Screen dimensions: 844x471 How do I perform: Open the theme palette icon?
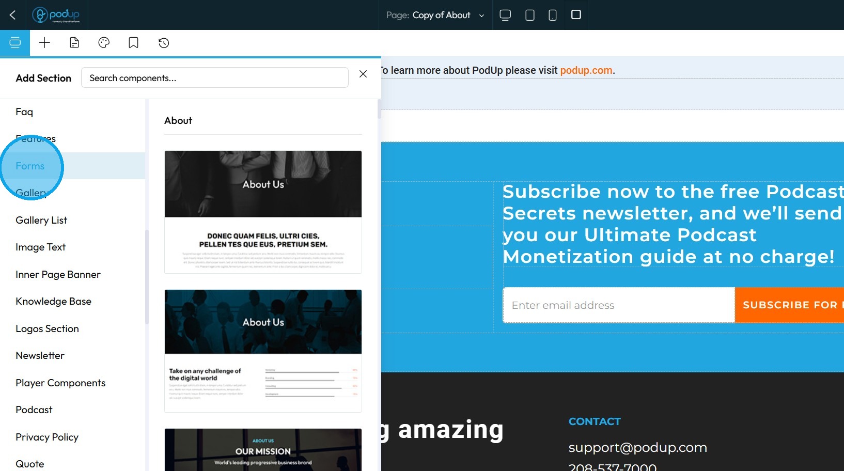point(104,43)
